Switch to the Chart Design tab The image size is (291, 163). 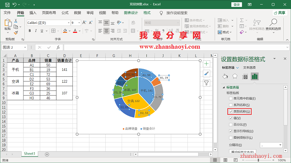(x=131, y=13)
